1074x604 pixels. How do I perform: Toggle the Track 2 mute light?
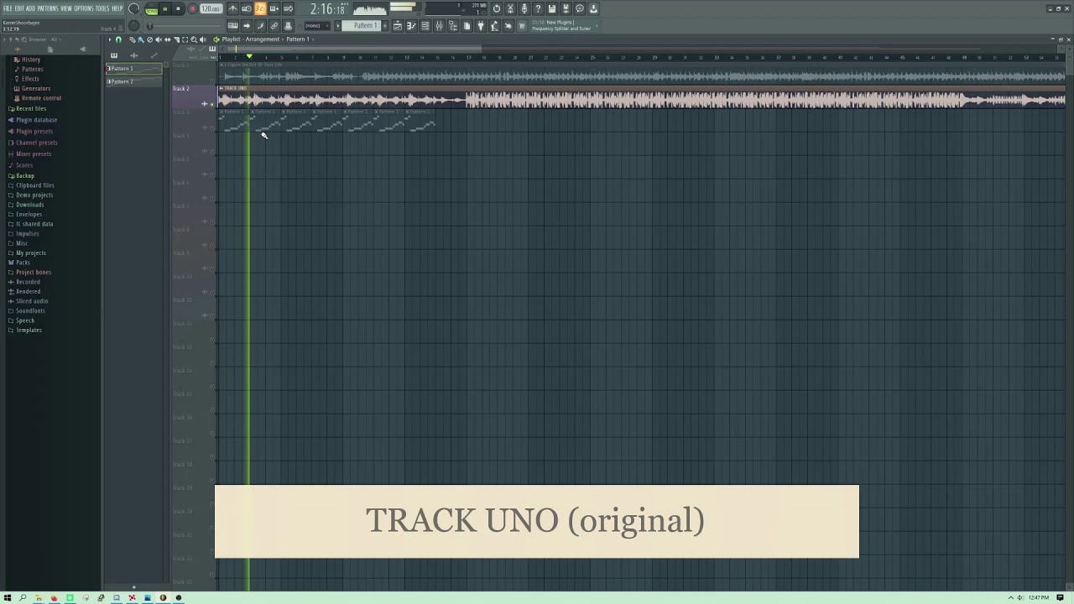[211, 104]
